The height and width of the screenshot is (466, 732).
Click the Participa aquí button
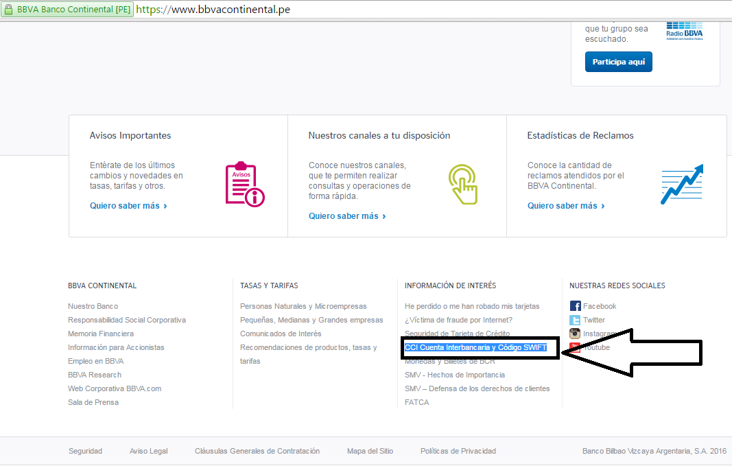click(619, 62)
